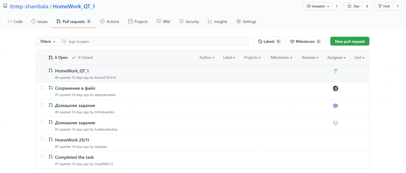The image size is (406, 173).
Task: Click the checkmark icon next to 0 Closed
Action: 74,57
